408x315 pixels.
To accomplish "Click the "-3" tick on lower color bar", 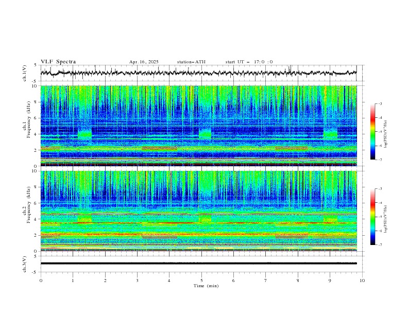I will click(x=380, y=189).
